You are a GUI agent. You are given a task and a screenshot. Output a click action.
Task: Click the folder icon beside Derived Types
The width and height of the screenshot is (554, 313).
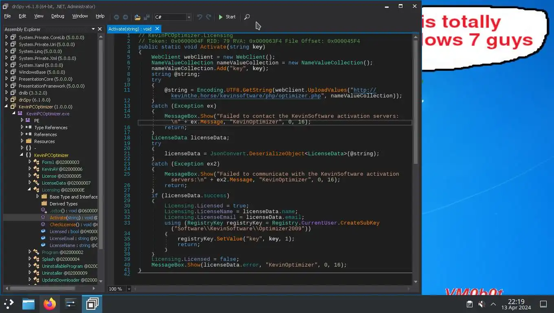[44, 204]
